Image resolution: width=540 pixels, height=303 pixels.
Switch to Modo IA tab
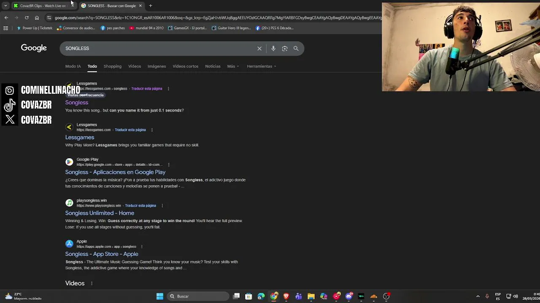click(73, 66)
